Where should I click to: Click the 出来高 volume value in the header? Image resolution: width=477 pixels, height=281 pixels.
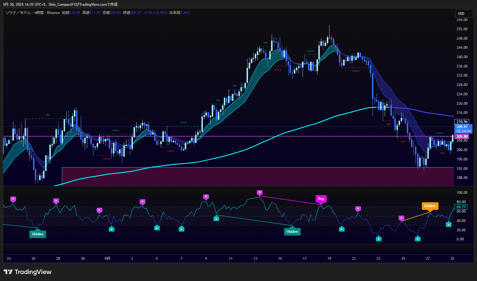tap(185, 13)
